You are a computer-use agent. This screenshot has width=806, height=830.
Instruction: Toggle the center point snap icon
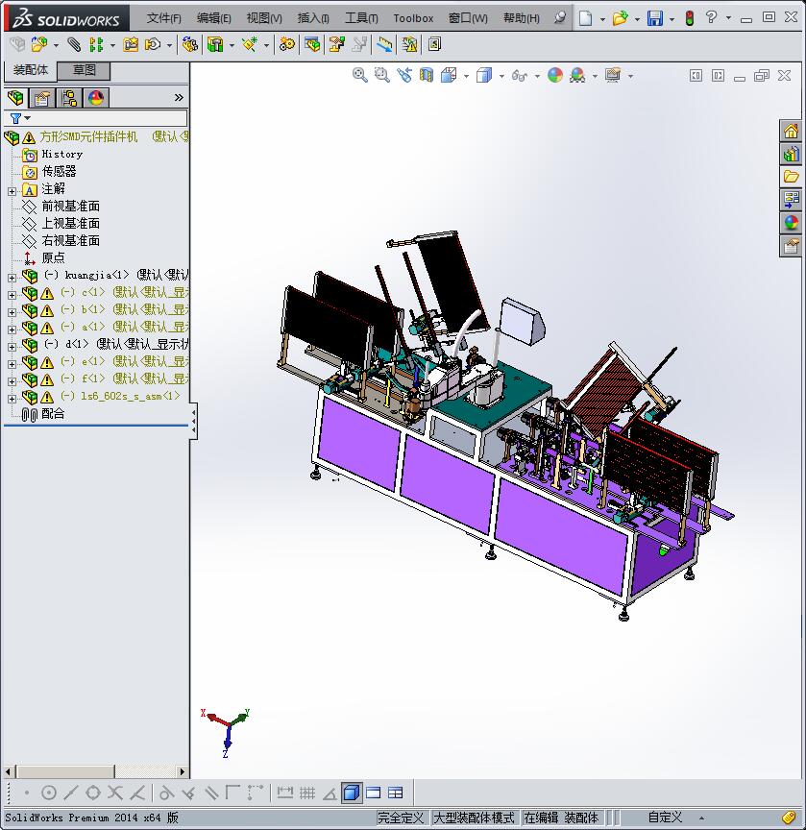49,793
